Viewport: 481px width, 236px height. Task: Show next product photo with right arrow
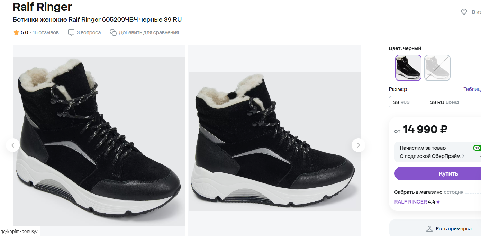click(359, 145)
